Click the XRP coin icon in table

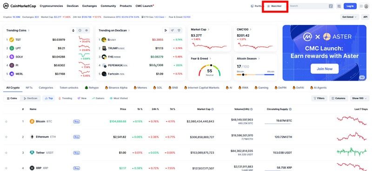pos(32,168)
